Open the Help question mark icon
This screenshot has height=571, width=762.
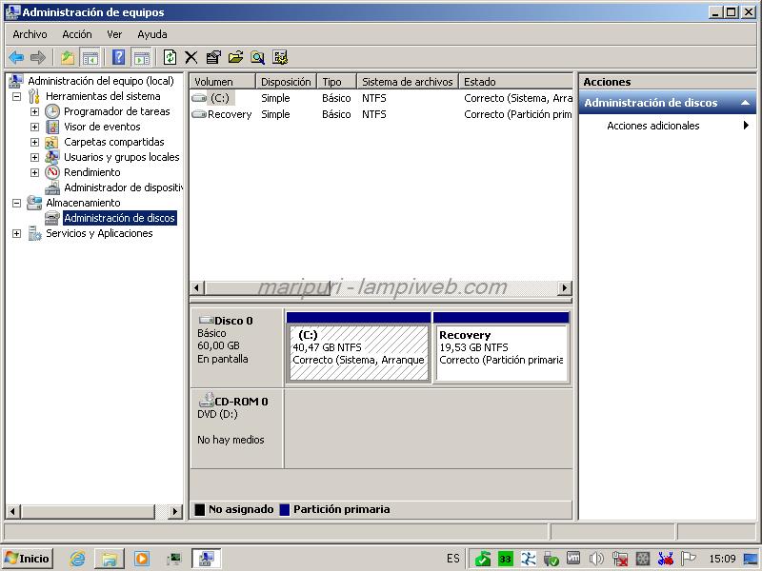[118, 57]
